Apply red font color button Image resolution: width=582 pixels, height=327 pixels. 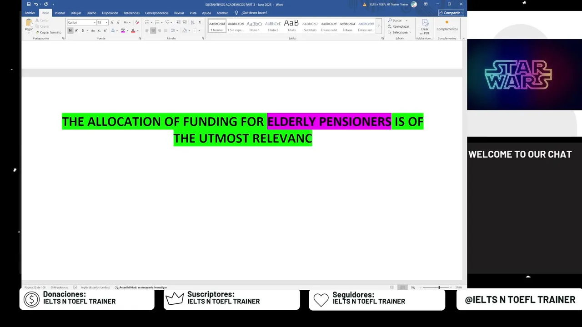click(133, 30)
